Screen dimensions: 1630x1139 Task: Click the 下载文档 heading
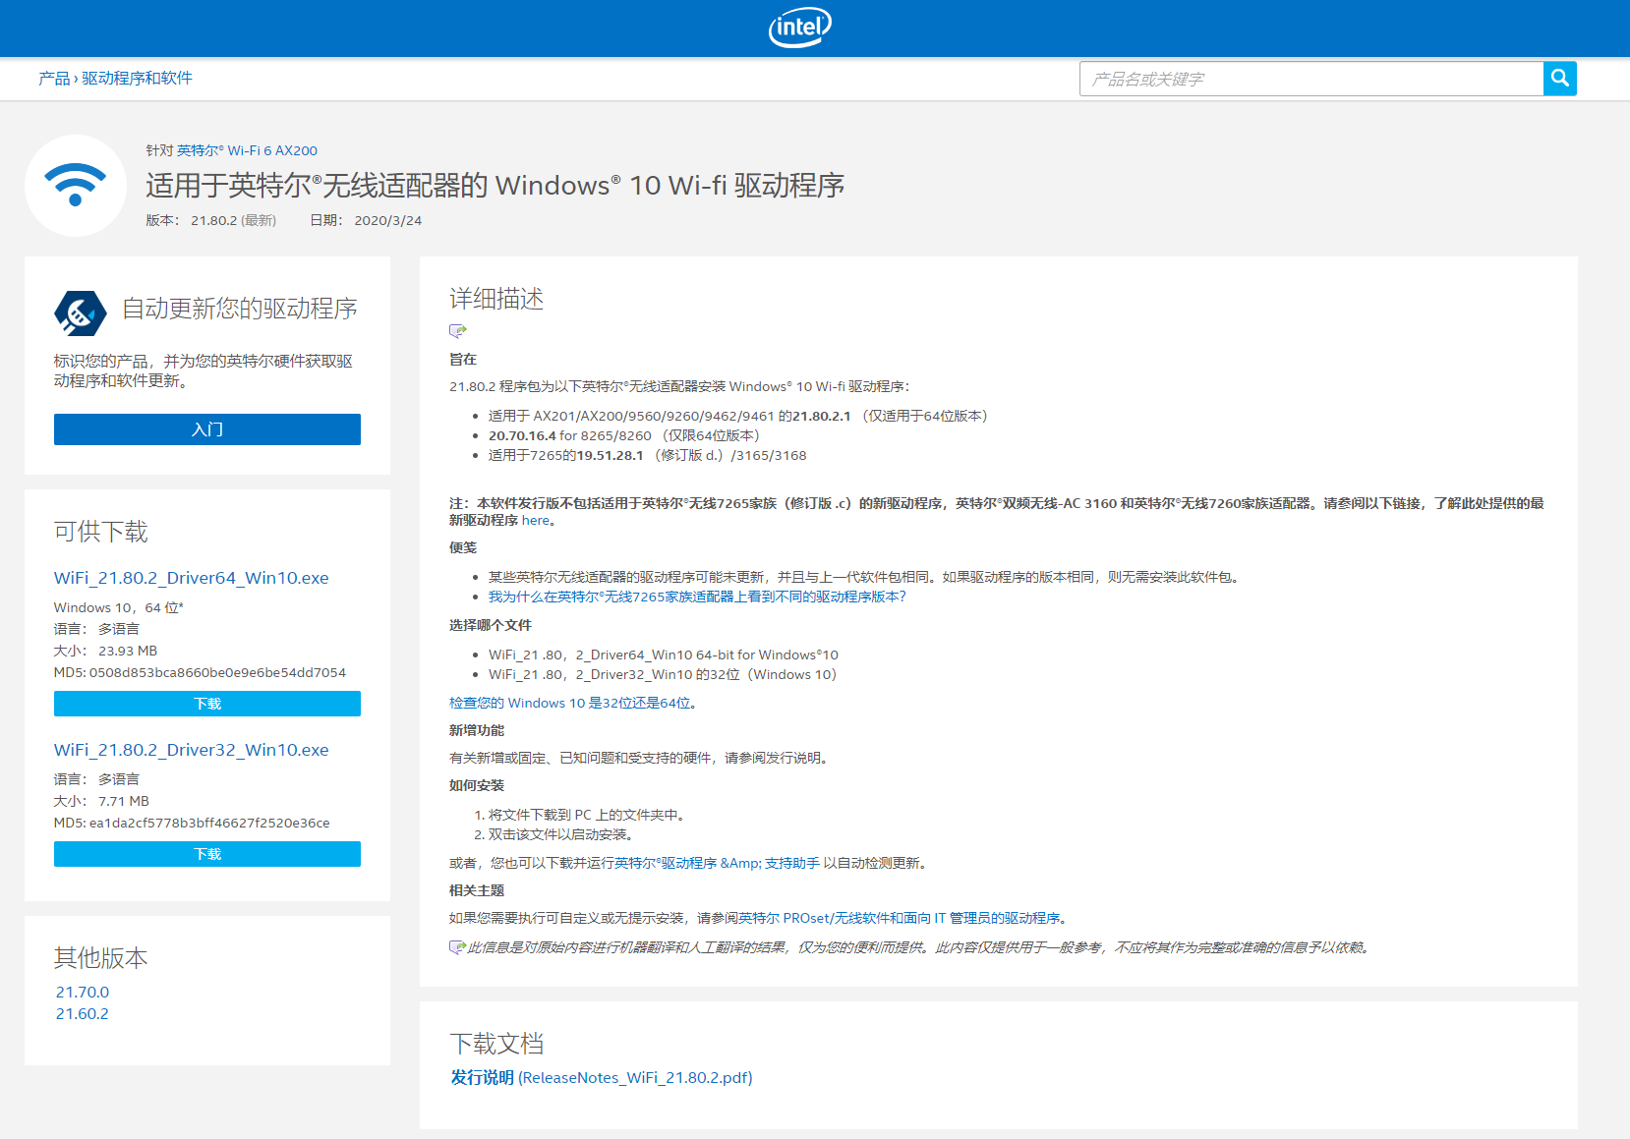point(496,1044)
